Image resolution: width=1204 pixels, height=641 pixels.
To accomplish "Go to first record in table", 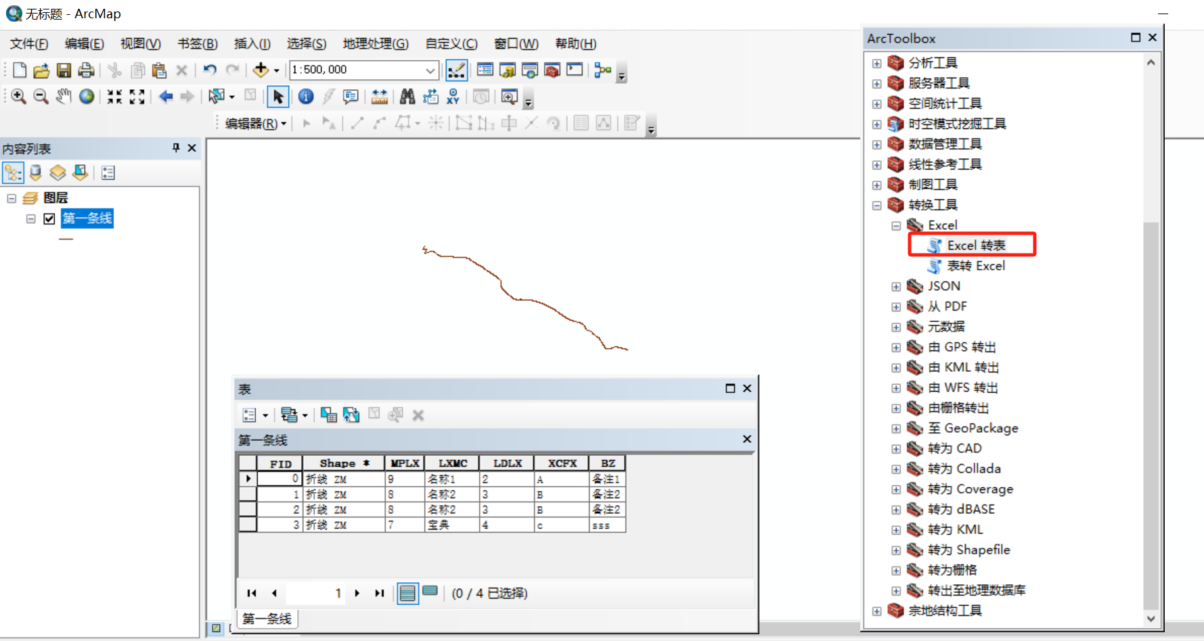I will [x=252, y=593].
